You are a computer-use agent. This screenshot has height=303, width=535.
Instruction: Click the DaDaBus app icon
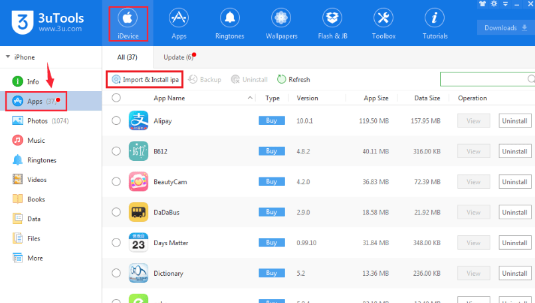(138, 212)
